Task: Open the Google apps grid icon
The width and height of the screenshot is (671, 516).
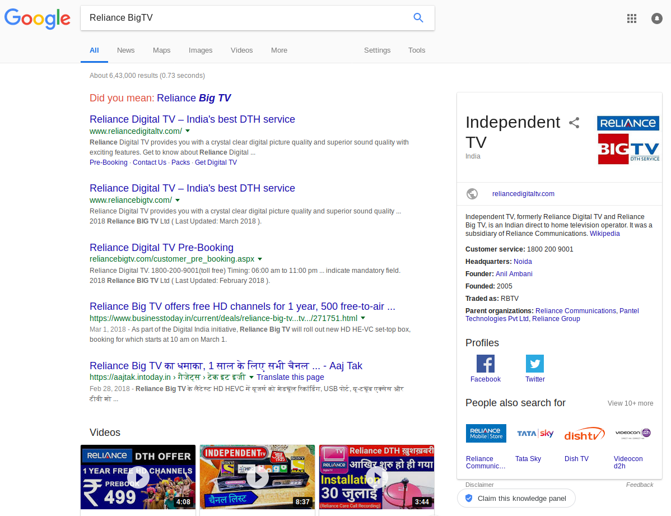Action: (x=632, y=18)
